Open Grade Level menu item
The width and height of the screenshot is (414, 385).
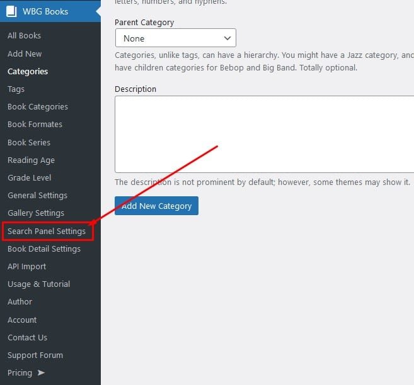[x=30, y=178]
